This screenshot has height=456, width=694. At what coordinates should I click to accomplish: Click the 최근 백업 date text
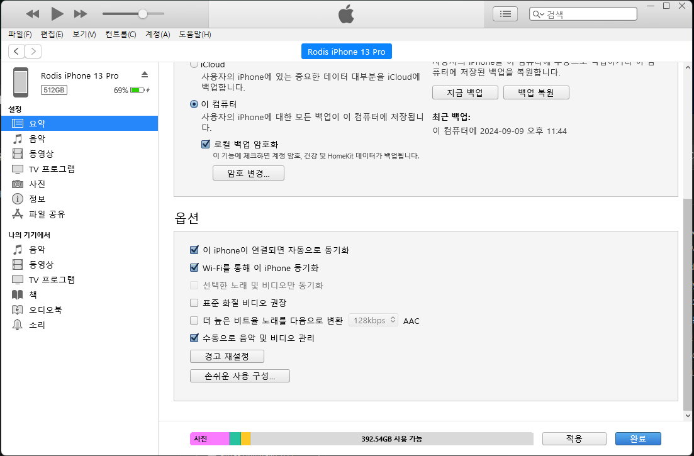(x=499, y=131)
